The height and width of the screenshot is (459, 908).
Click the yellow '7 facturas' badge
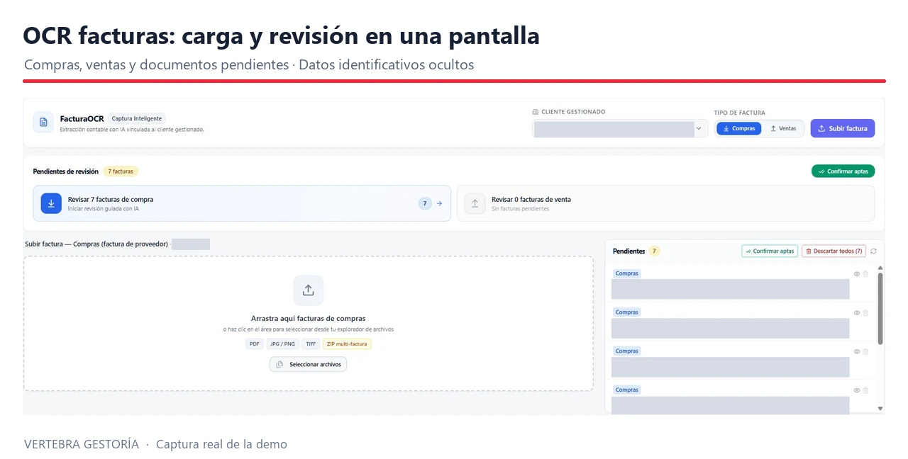coord(121,171)
